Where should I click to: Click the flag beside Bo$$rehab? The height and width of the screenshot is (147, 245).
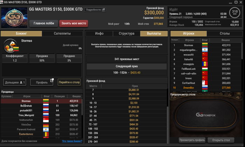pos(46,106)
